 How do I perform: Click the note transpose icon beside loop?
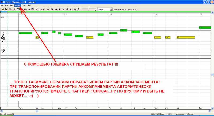(44, 9)
